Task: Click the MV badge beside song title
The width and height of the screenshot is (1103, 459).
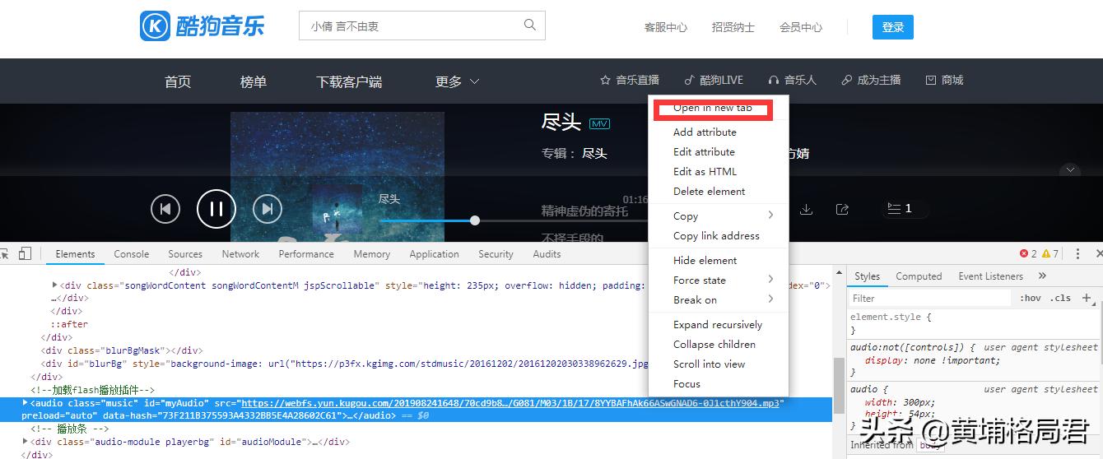Action: [x=599, y=123]
